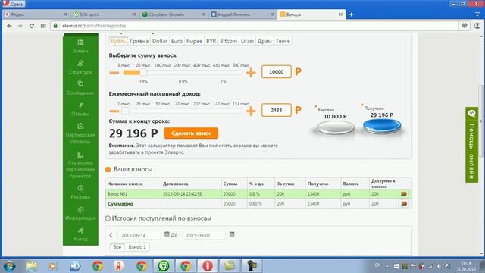This screenshot has height=273, width=485.
Task: Switch to the Сбербанк Онлайн browser tab
Action: point(173,14)
